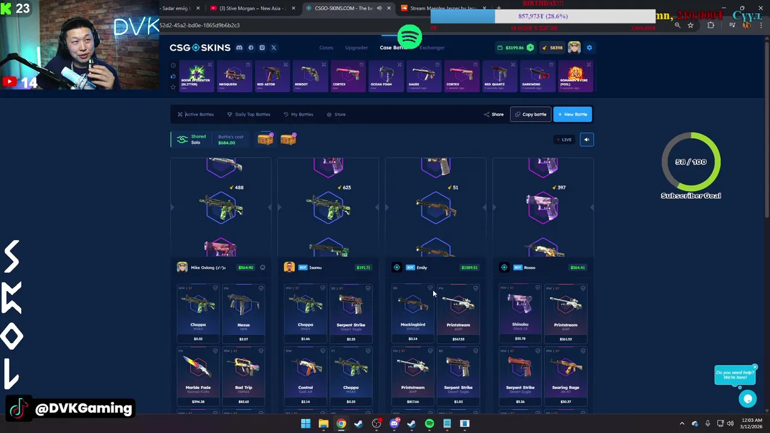This screenshot has height=433, width=770.
Task: Click the 58398 coins balance
Action: [x=553, y=48]
